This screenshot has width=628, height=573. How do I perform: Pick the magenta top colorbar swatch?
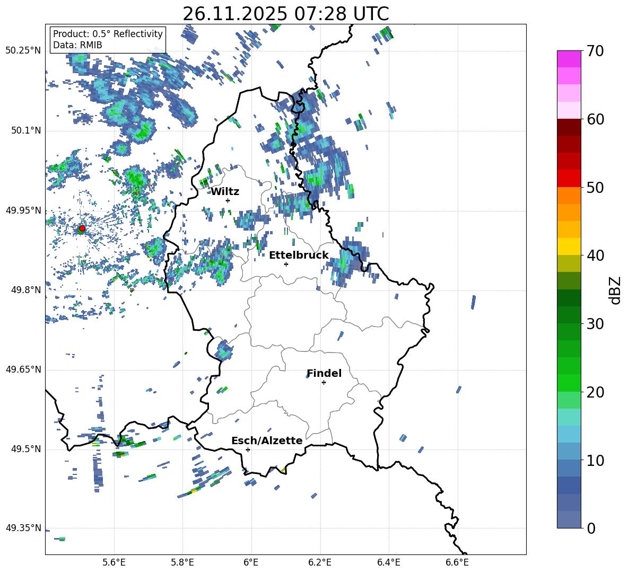[569, 59]
